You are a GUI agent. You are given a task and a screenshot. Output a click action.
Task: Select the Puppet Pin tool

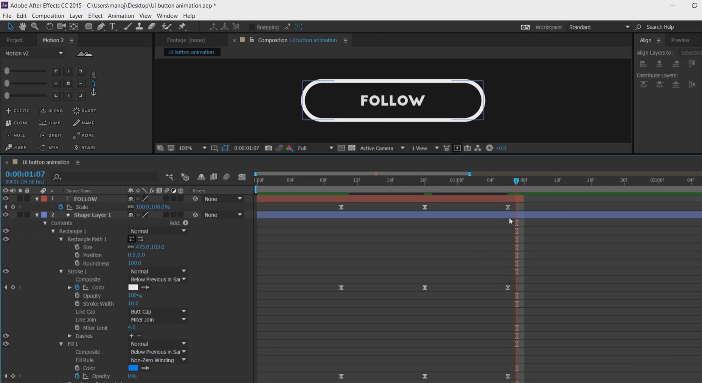(182, 26)
